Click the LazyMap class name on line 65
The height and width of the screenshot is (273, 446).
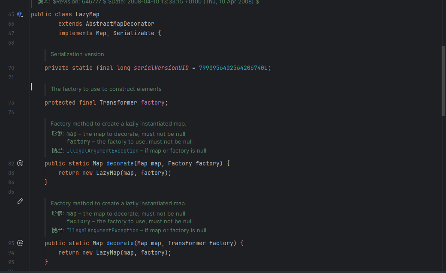tap(87, 15)
